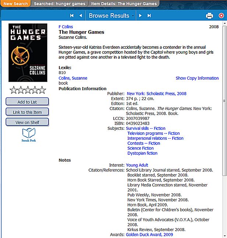The image size is (227, 238).
Task: Click the Link to this Item button
Action: (27, 112)
